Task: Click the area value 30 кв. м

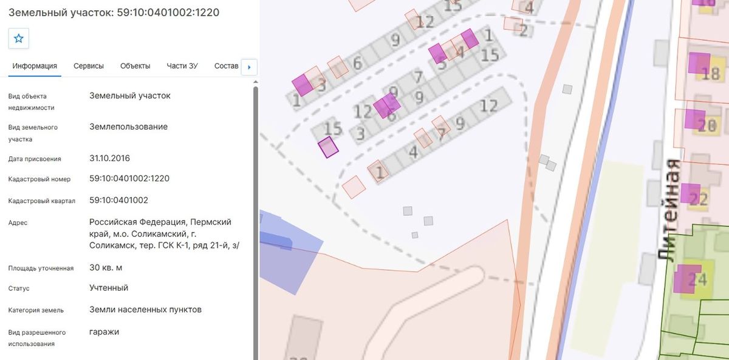Action: point(106,267)
